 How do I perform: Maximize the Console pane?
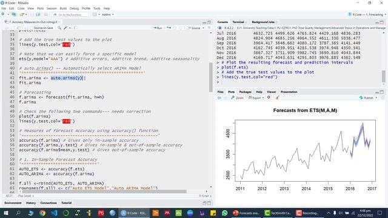click(382, 22)
